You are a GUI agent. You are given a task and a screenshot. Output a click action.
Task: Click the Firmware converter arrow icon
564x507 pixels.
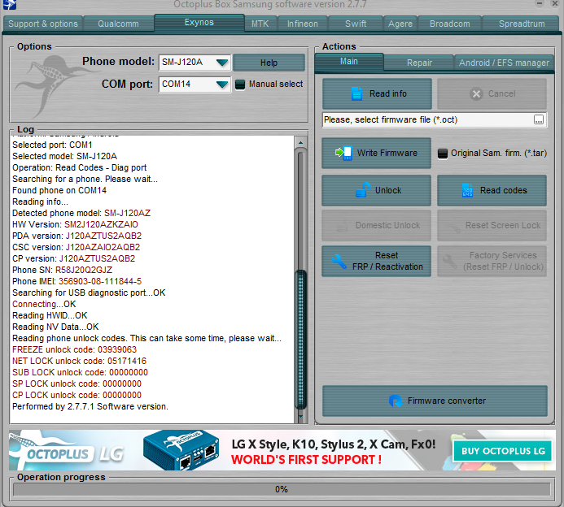[396, 401]
